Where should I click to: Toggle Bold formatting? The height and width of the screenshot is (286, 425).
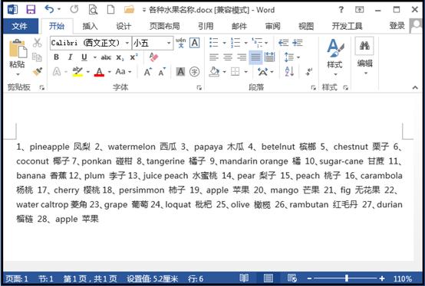(56, 57)
